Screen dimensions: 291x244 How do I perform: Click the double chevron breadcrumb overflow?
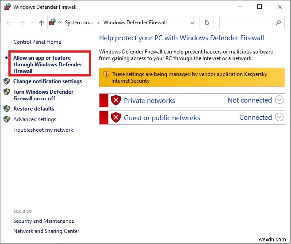click(x=60, y=23)
